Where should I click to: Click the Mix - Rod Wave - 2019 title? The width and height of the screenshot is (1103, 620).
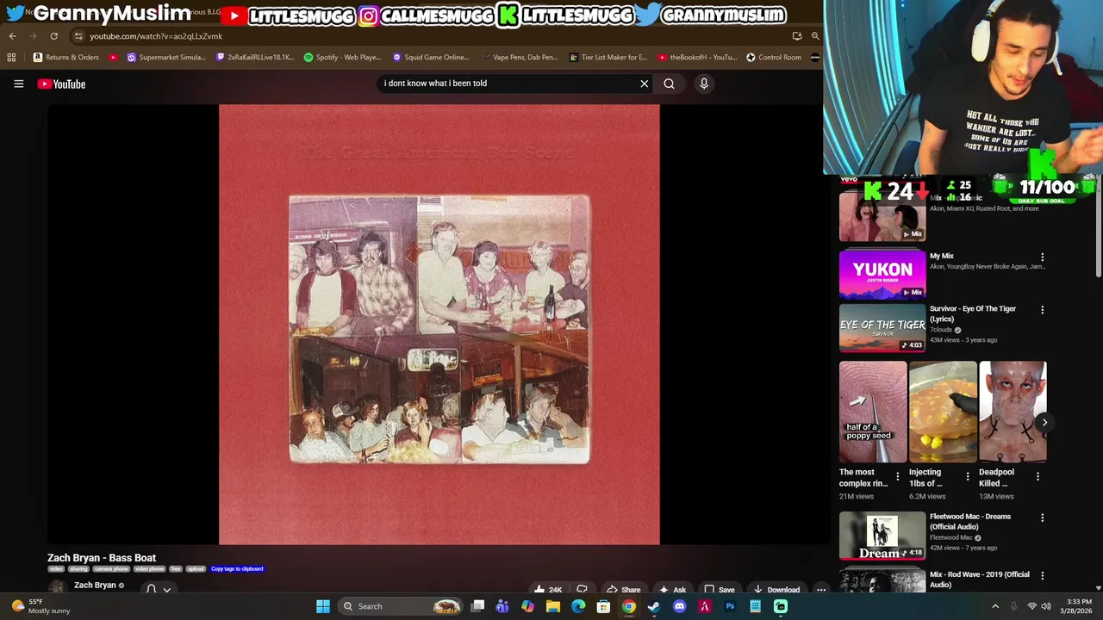point(980,580)
